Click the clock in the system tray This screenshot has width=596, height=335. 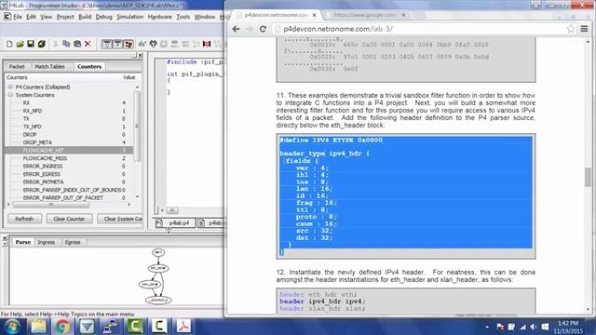(x=569, y=327)
